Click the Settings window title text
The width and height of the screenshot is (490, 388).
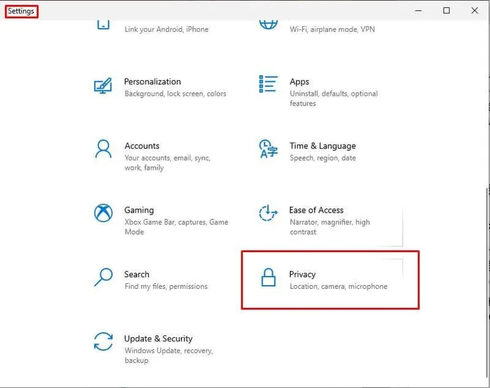pyautogui.click(x=21, y=11)
